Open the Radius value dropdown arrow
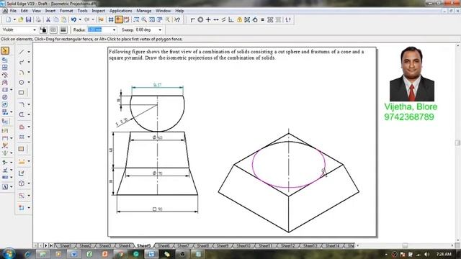Image resolution: width=461 pixels, height=259 pixels. point(114,30)
